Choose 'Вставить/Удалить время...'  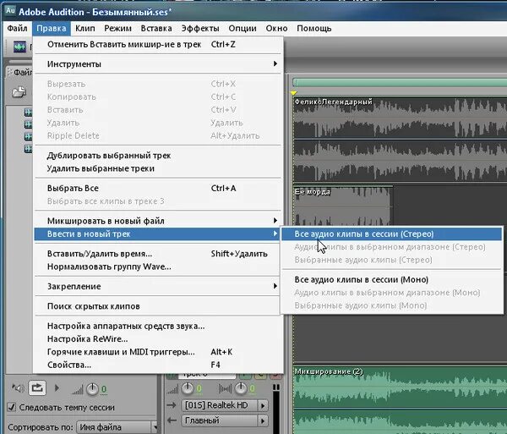click(158, 254)
